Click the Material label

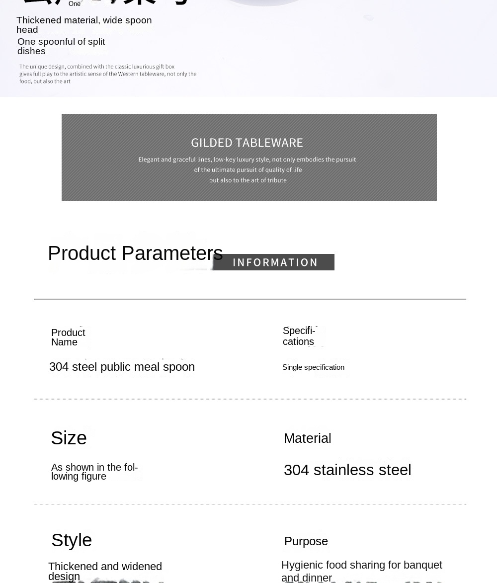click(307, 438)
